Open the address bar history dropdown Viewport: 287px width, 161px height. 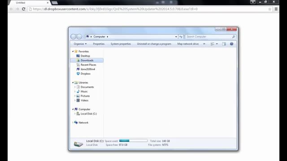tap(176, 37)
